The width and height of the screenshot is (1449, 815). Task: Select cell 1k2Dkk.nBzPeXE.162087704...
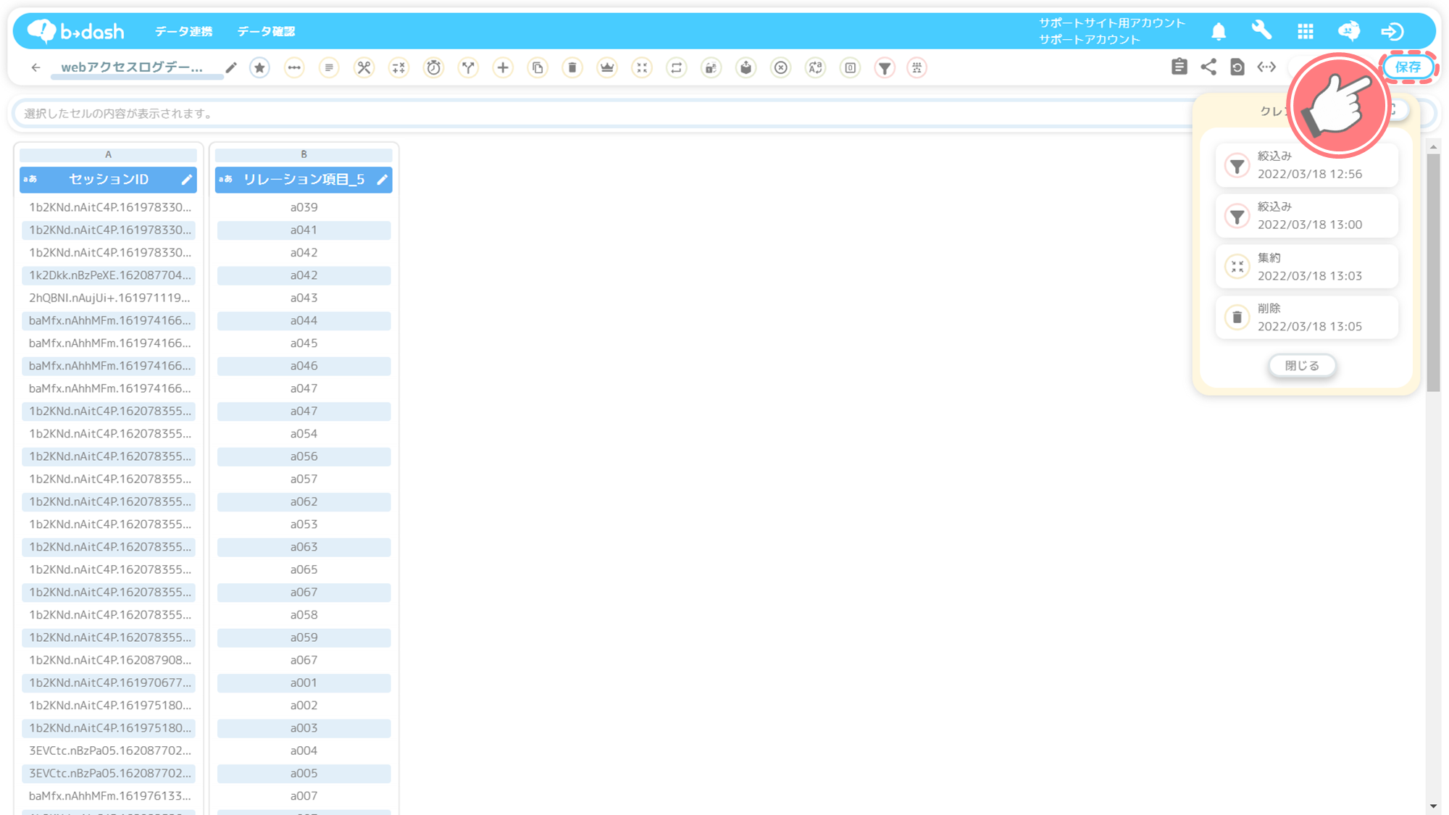[x=109, y=275]
